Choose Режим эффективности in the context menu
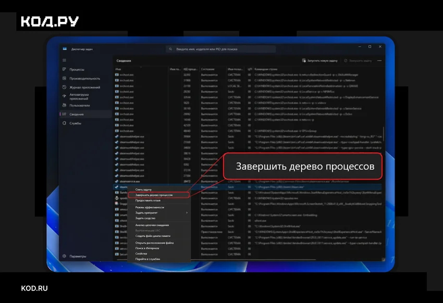 coord(150,207)
